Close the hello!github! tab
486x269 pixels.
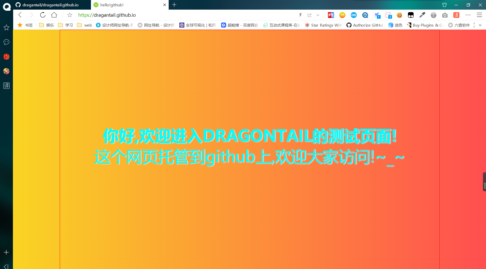pyautogui.click(x=165, y=5)
